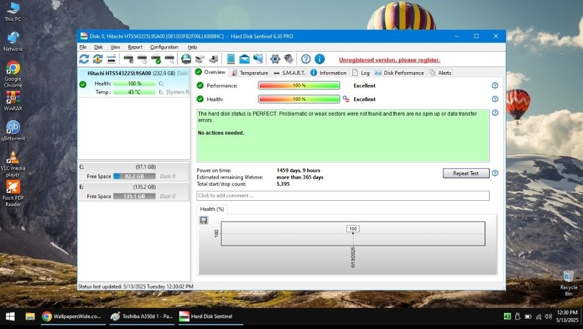Open the Recycle Bin on desktop
583x329 pixels.
[x=568, y=283]
